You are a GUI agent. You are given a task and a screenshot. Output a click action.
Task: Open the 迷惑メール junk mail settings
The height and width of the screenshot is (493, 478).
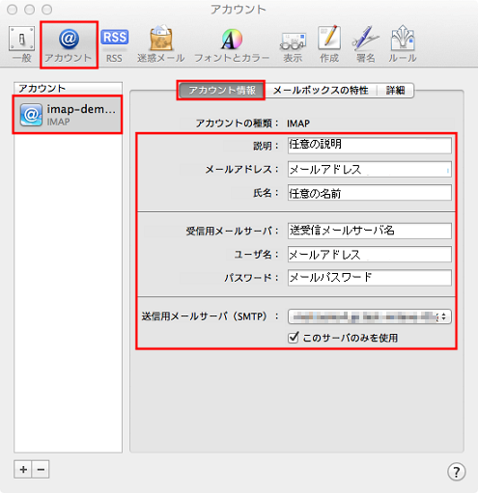tap(160, 44)
